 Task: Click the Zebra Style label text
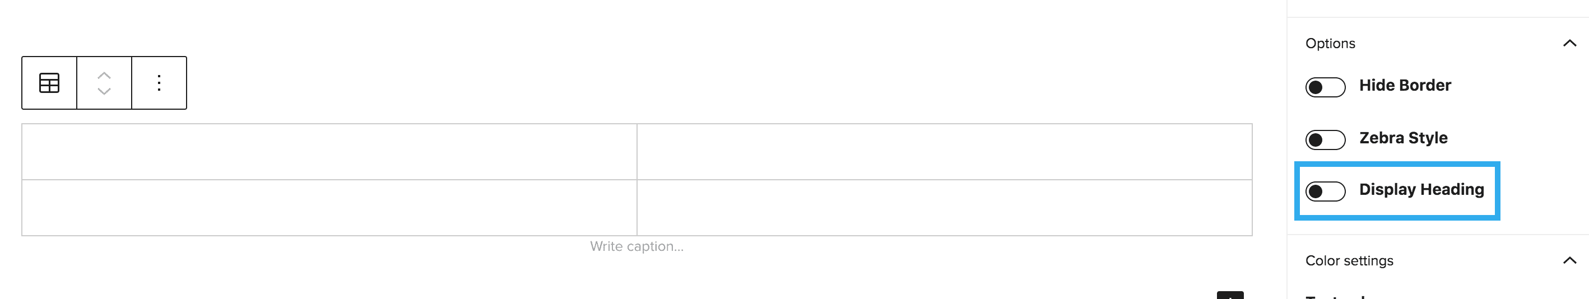click(x=1403, y=138)
